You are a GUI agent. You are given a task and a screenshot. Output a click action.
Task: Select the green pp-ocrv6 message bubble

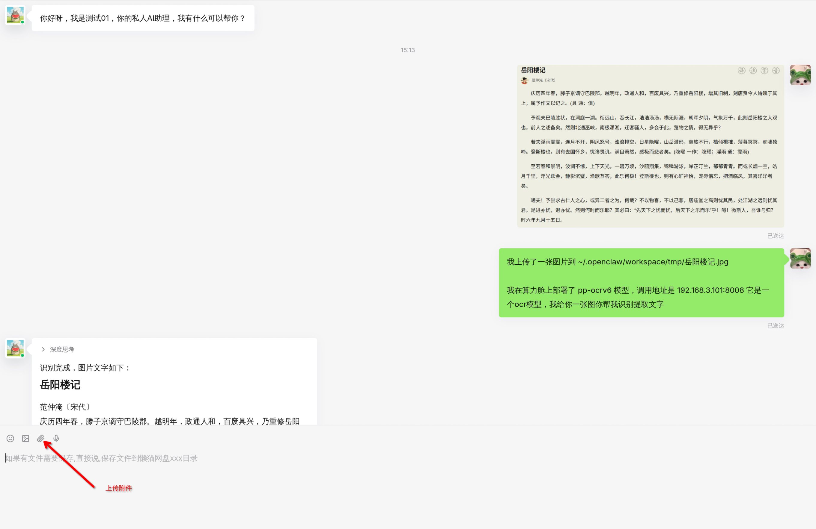(x=641, y=283)
